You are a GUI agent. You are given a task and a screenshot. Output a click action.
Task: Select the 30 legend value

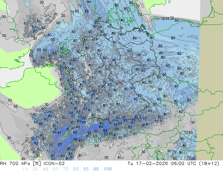[x=36, y=169]
